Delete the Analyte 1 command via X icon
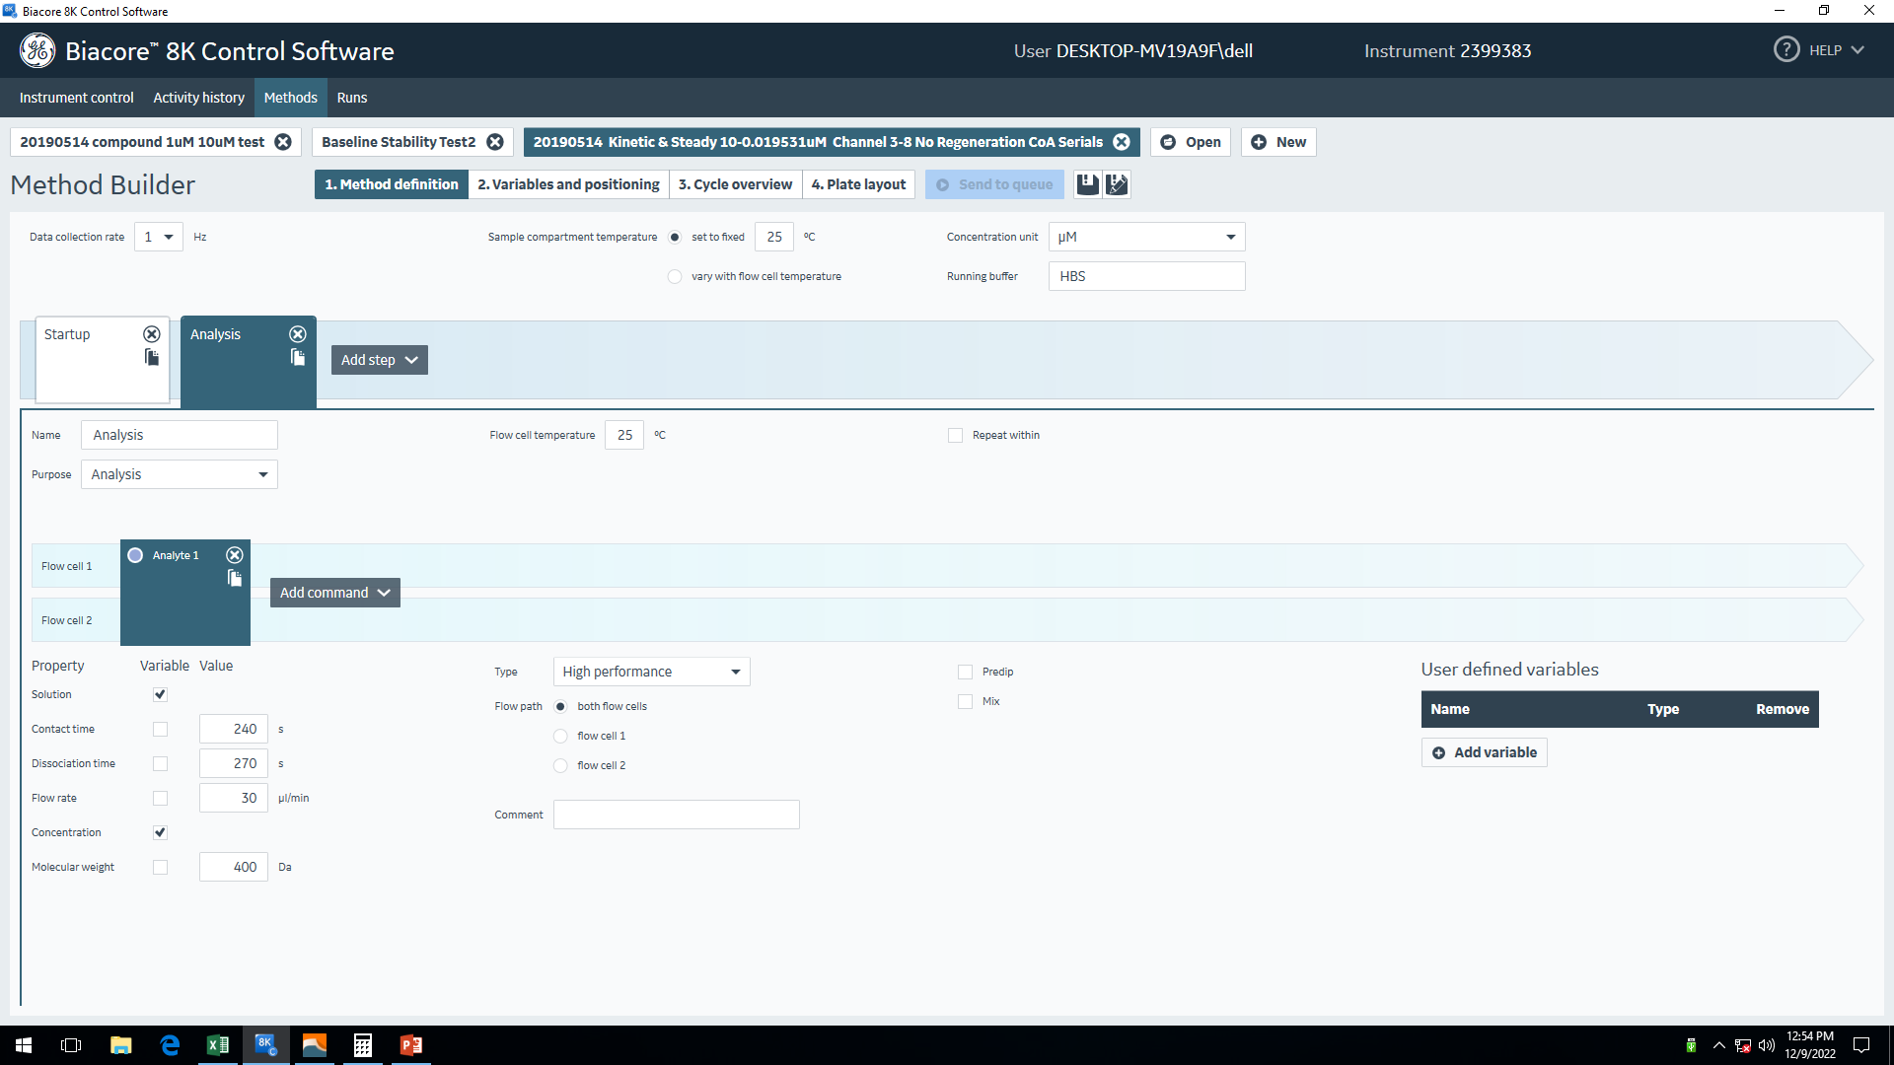1894x1065 pixels. [x=235, y=555]
